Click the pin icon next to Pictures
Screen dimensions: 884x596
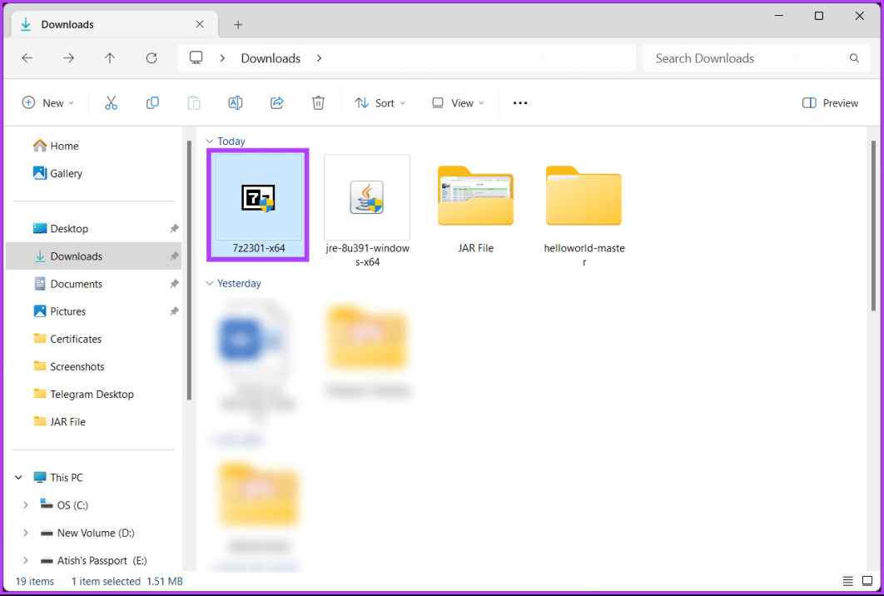click(x=174, y=311)
